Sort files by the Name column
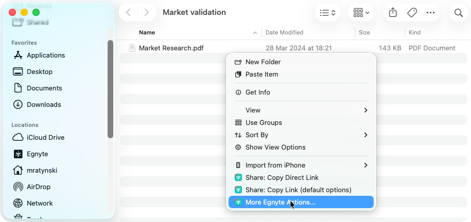Screen dimensions: 471x222 (147, 32)
